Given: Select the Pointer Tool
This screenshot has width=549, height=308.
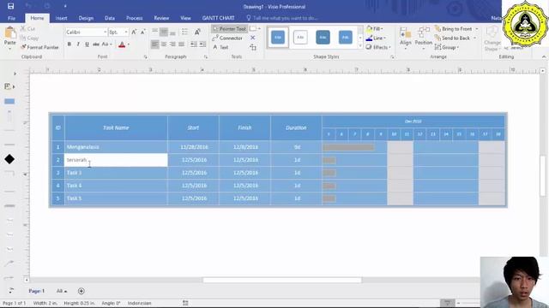Looking at the screenshot, I should tap(229, 29).
